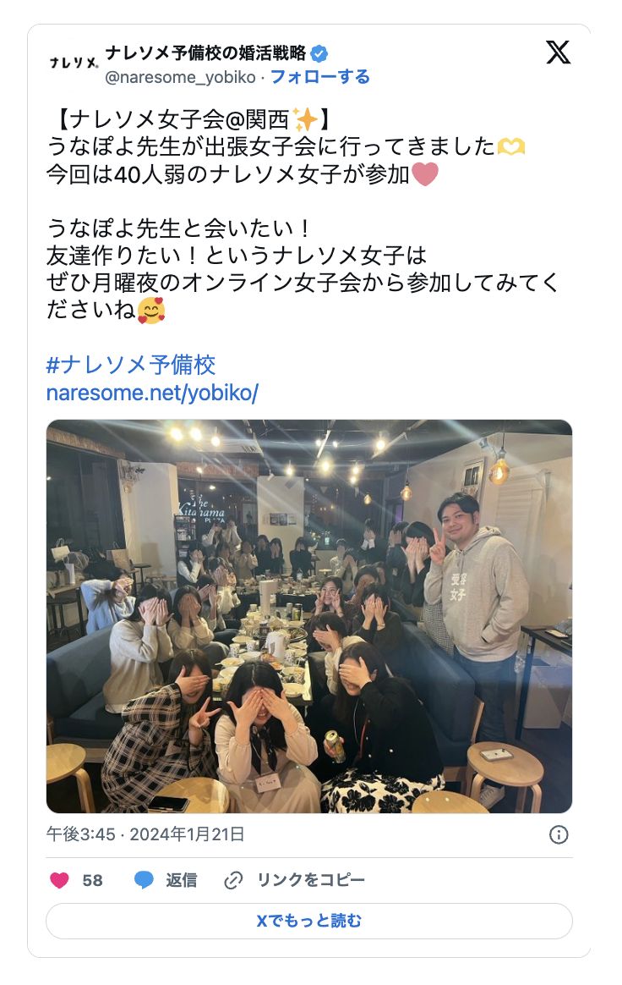Image resolution: width=622 pixels, height=985 pixels.
Task: Open the ナレソメ profile avatar
Action: pos(74,63)
